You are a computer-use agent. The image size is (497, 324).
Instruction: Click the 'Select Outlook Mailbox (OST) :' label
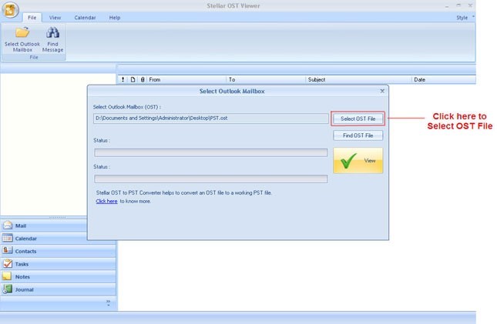[127, 107]
